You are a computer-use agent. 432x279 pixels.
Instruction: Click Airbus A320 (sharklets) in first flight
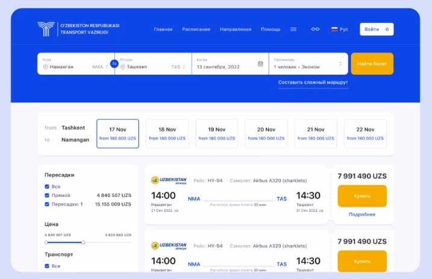(x=280, y=180)
